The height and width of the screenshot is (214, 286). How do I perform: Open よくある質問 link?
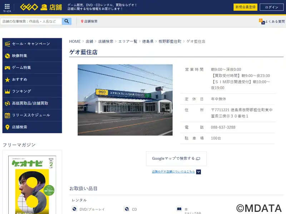point(275,21)
